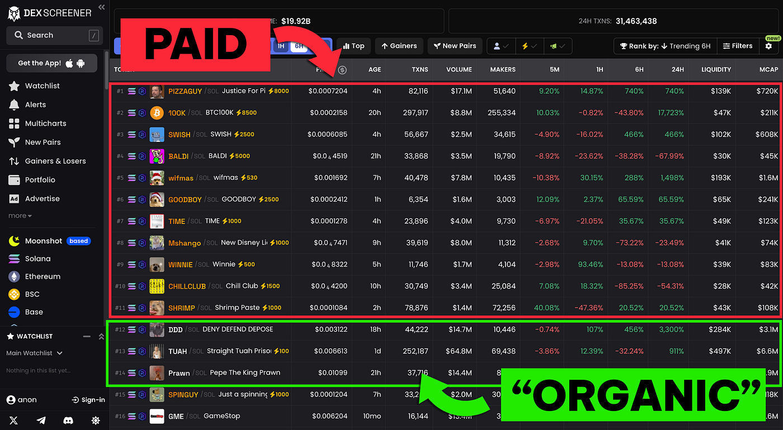Switch timeframe toggle to 6H

click(x=298, y=46)
